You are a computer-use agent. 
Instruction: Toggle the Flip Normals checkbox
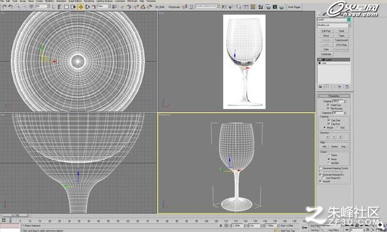[x=328, y=108]
